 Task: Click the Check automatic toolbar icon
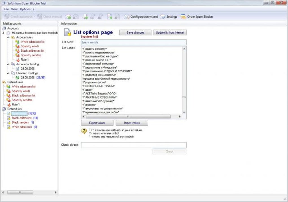point(7,17)
